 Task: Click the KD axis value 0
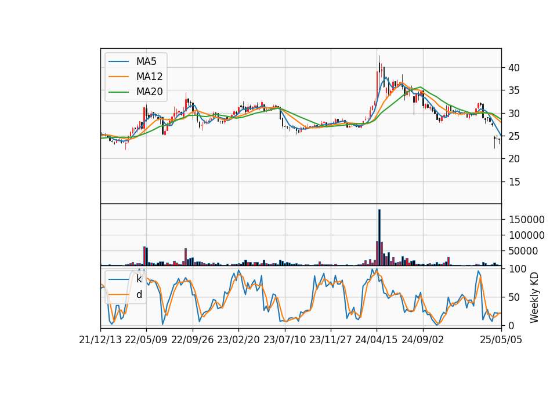511,325
